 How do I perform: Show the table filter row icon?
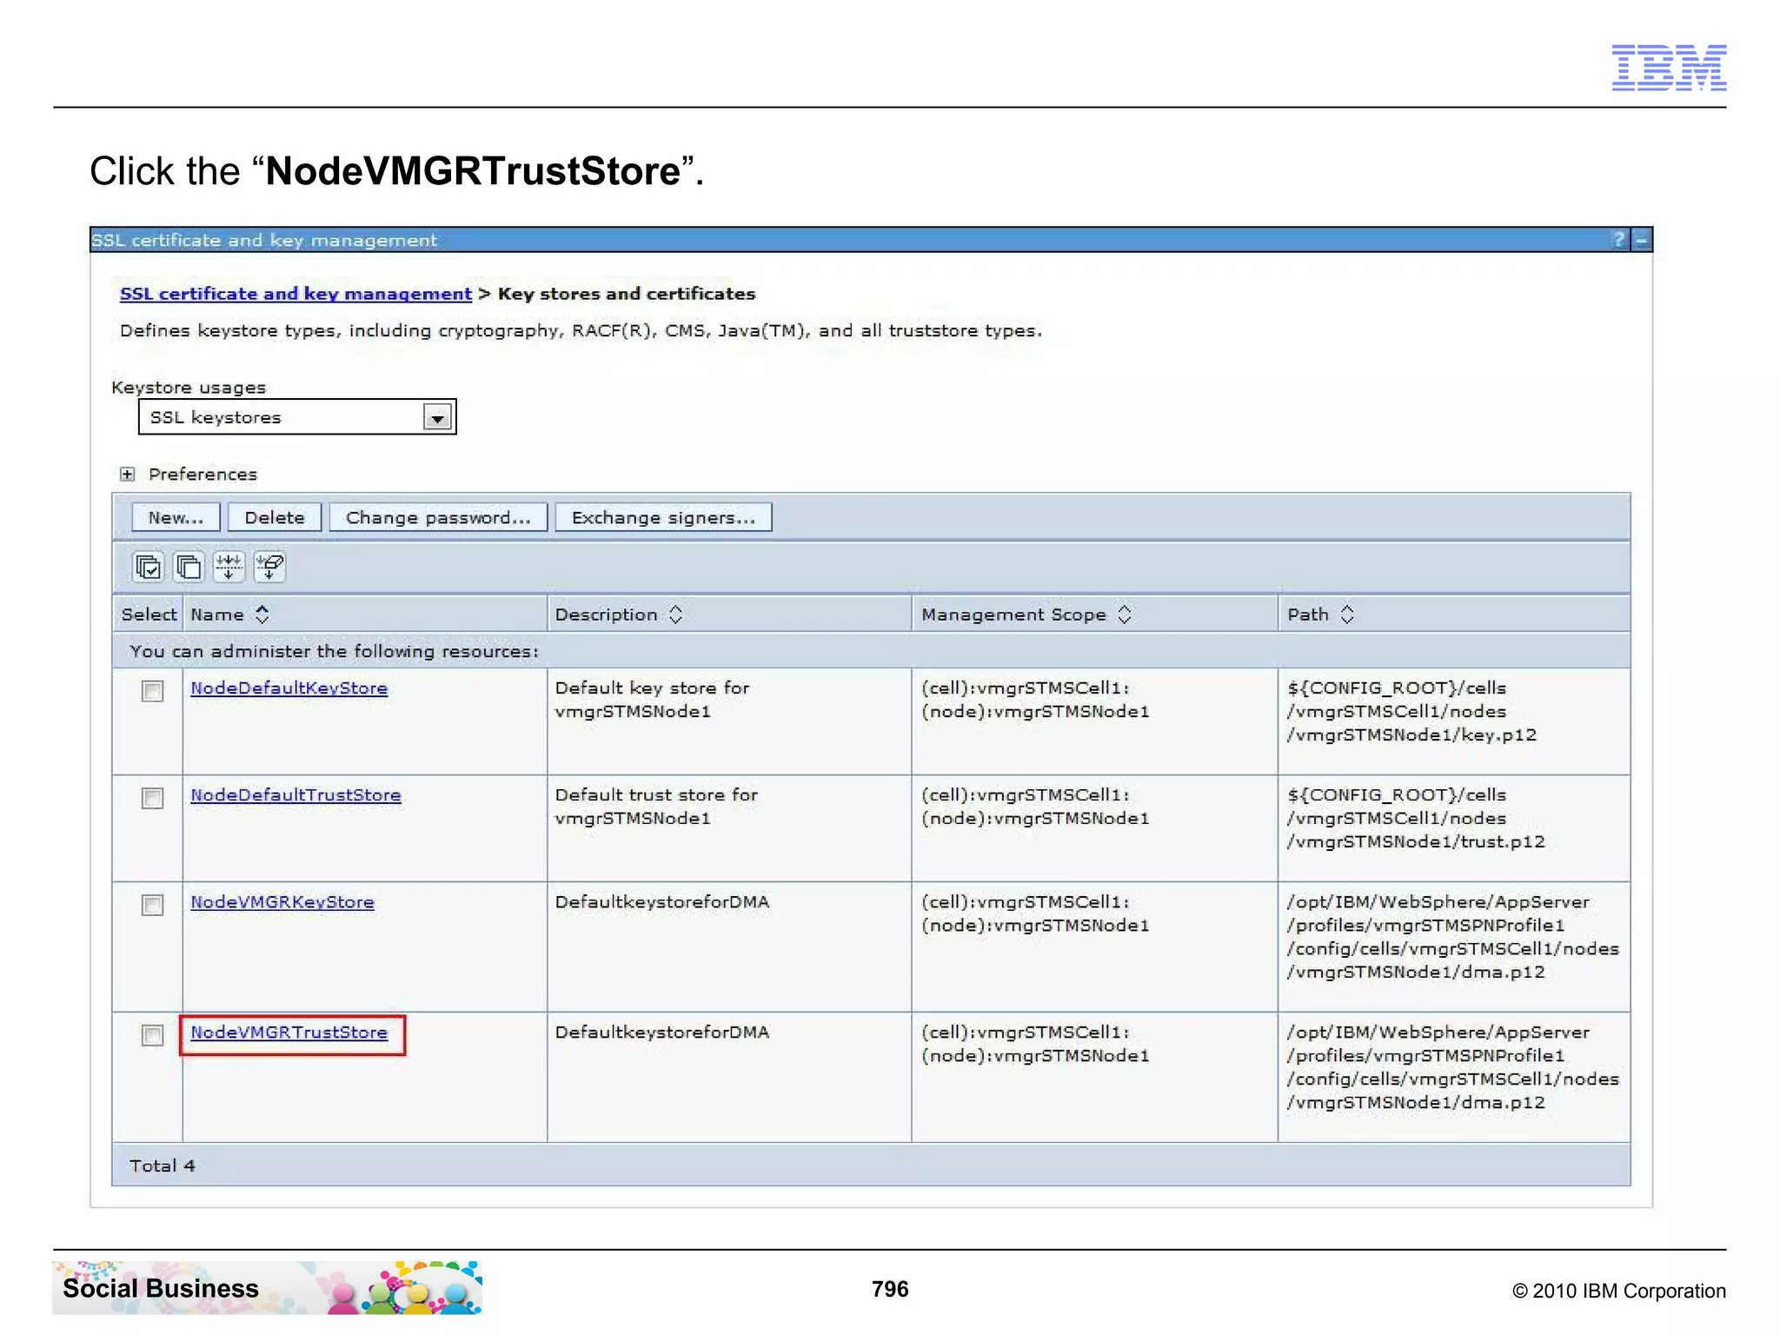click(x=229, y=567)
